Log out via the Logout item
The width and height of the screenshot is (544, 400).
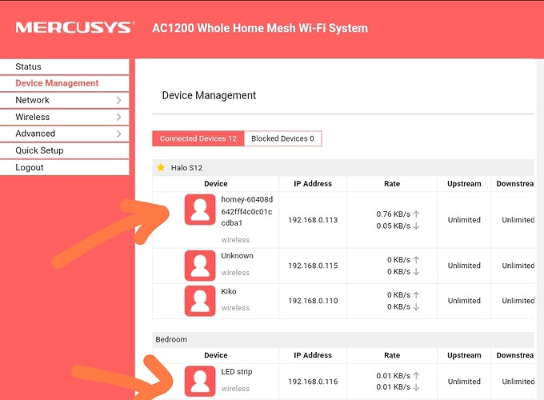[x=65, y=167]
